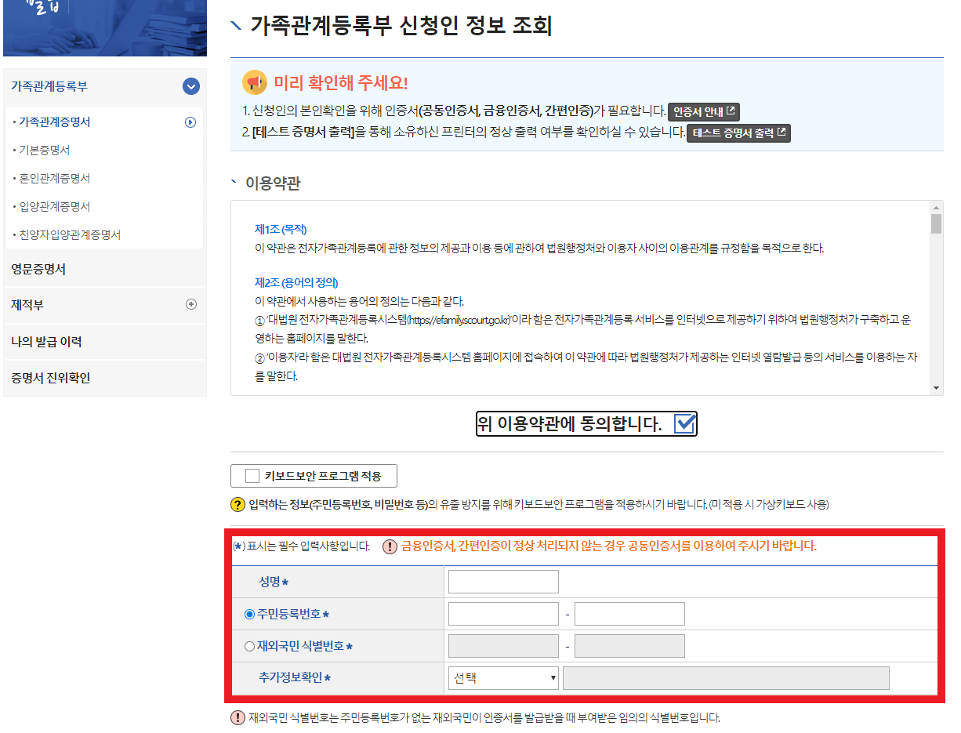
Task: Click warning icon beside 금융인증서 notice
Action: tap(390, 547)
